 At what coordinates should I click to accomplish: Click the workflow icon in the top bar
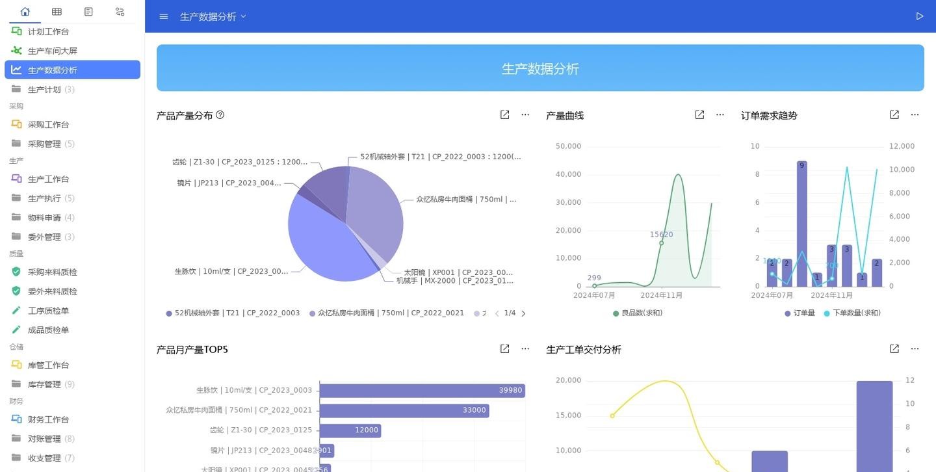118,10
